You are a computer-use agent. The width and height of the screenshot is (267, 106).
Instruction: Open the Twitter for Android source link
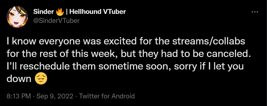107,96
